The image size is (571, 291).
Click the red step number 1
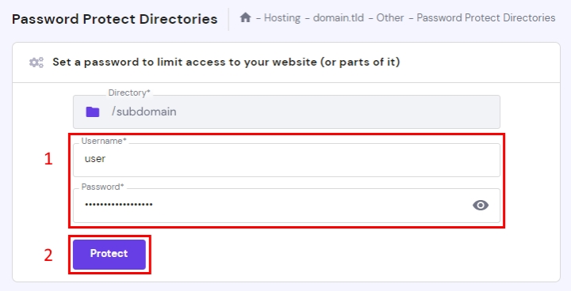48,159
